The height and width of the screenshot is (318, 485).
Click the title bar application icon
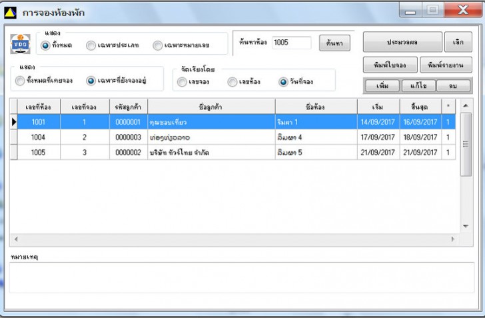point(10,13)
